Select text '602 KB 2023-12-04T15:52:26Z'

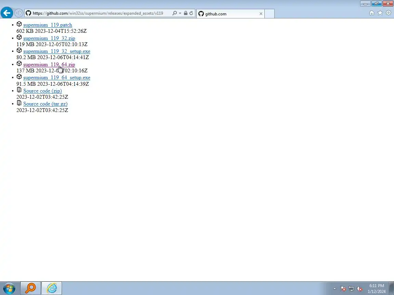(52, 31)
